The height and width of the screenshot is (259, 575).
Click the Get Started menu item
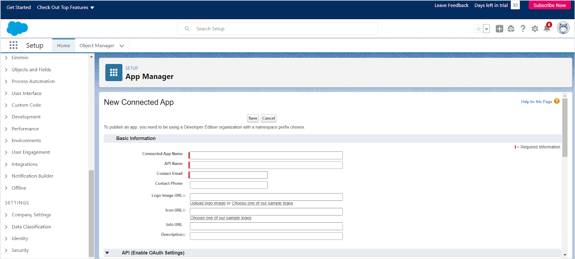click(x=19, y=8)
